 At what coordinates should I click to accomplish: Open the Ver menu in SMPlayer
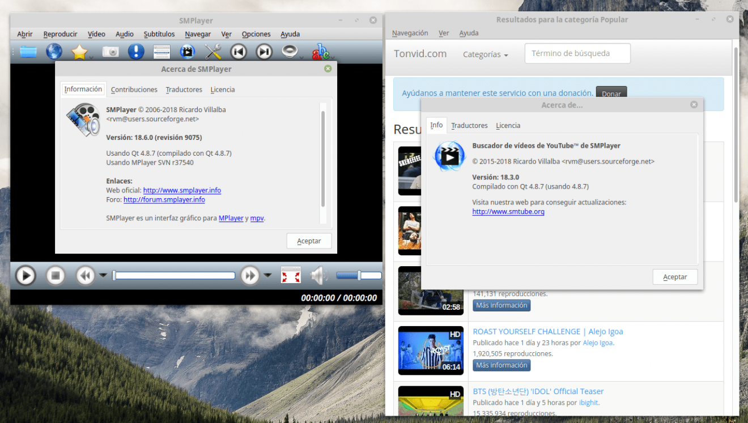pyautogui.click(x=227, y=34)
